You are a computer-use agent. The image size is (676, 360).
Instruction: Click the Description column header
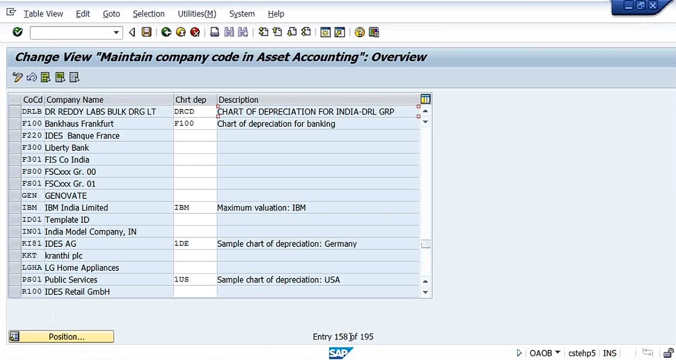(x=318, y=100)
